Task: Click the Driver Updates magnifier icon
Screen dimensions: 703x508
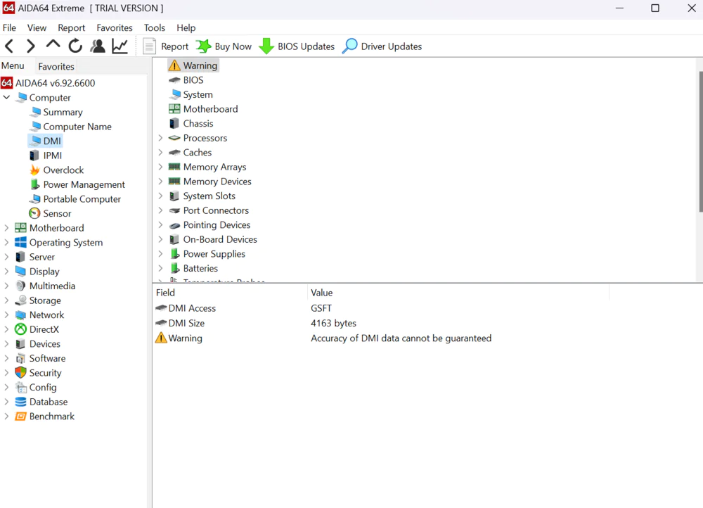Action: [349, 46]
